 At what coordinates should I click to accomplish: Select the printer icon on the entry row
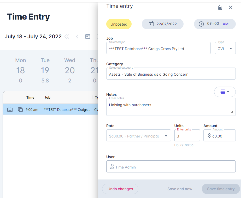pyautogui.click(x=10, y=110)
